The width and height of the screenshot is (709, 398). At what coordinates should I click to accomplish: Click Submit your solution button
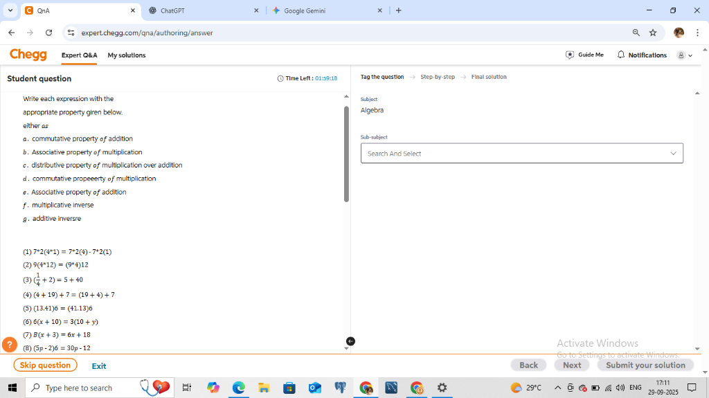(x=645, y=365)
